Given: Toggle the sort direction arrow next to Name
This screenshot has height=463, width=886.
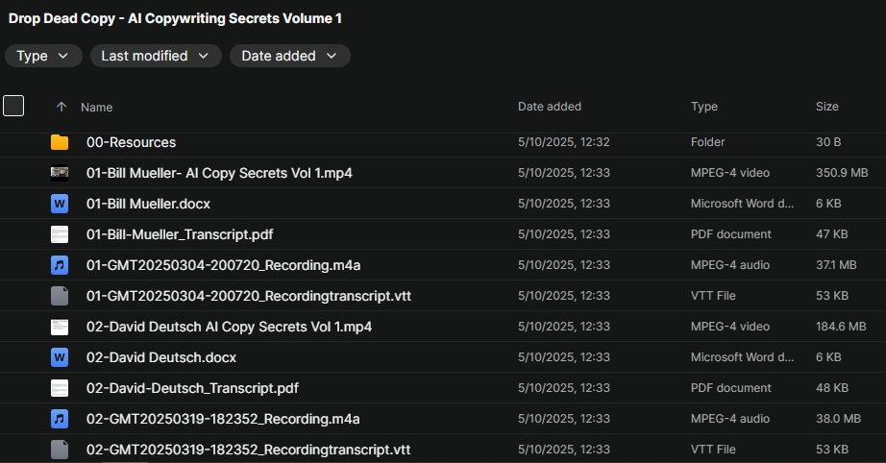Looking at the screenshot, I should click(62, 107).
